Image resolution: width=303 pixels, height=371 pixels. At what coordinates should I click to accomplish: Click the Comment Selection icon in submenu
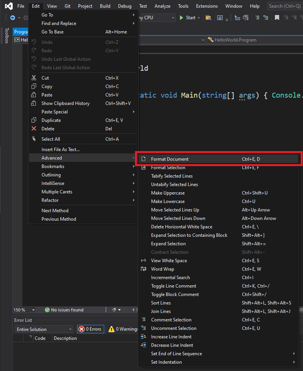(x=143, y=320)
